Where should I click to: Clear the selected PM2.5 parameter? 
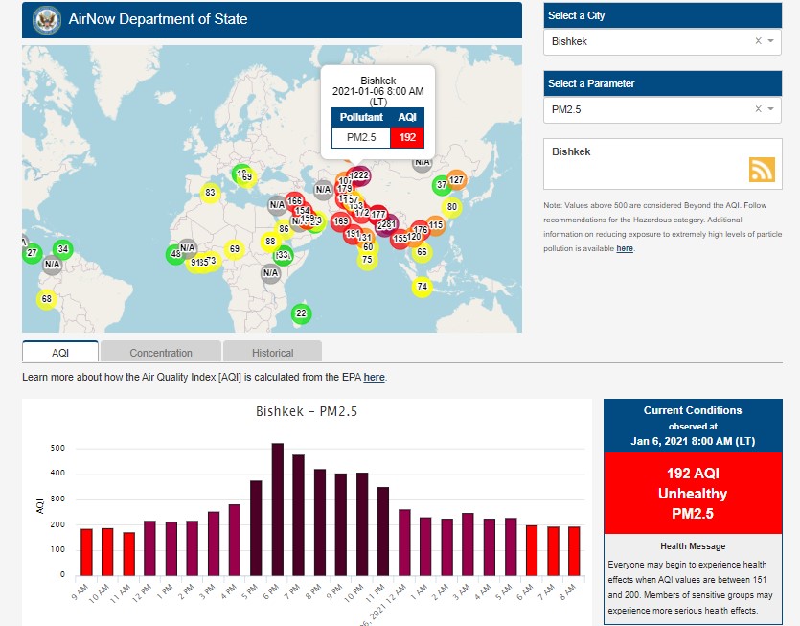click(758, 109)
